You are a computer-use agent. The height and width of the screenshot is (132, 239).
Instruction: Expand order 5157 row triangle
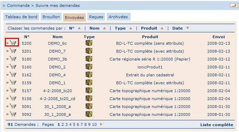8,90
